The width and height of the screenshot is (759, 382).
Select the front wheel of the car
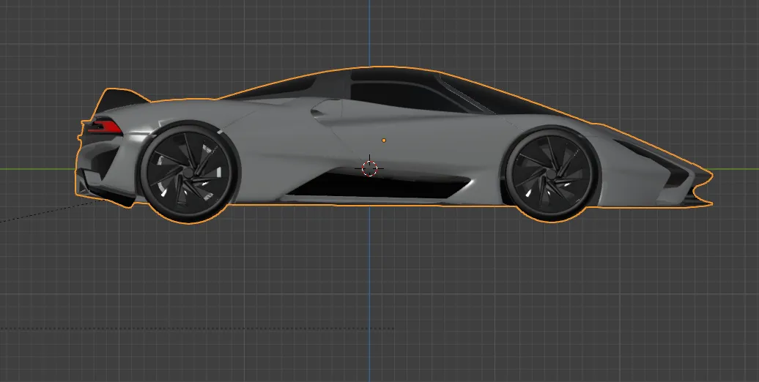[552, 174]
